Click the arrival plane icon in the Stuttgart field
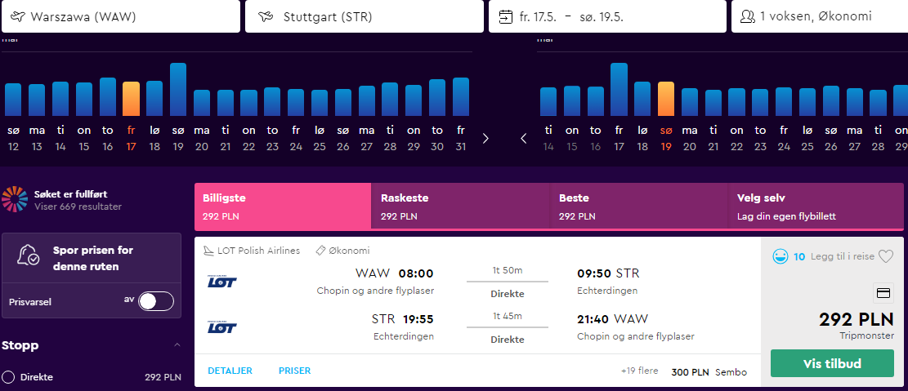The image size is (908, 391). (x=266, y=17)
